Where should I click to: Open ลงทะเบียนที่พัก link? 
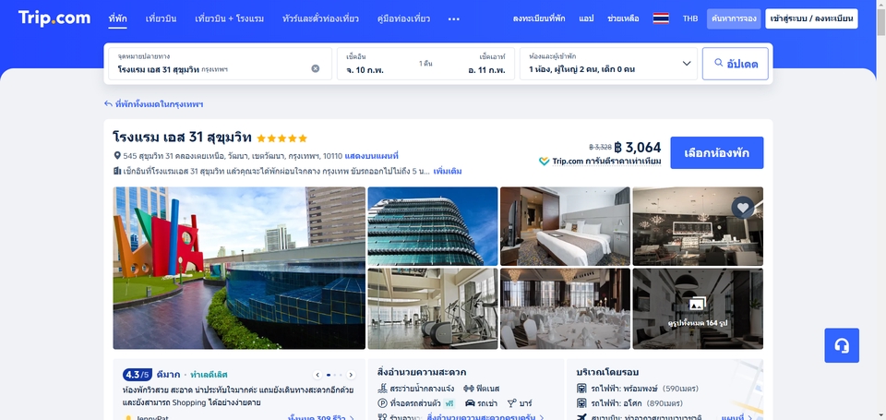tap(538, 18)
